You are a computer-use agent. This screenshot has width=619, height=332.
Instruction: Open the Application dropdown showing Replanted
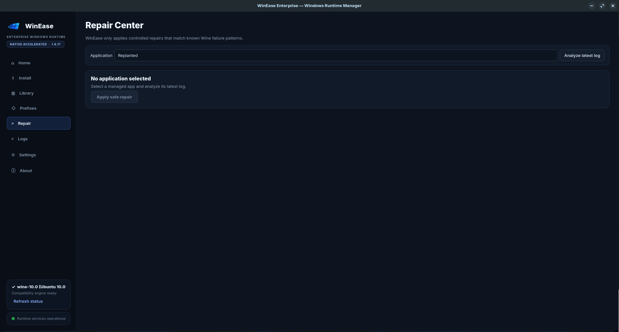point(336,55)
